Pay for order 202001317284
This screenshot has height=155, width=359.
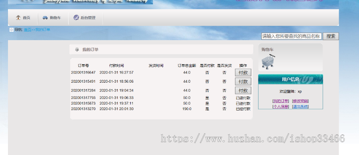243,90
